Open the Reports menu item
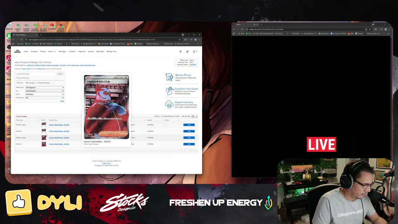The width and height of the screenshot is (398, 224). click(x=91, y=52)
